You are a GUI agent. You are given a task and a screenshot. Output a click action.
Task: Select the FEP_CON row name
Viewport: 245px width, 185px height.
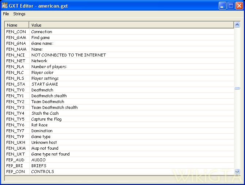[x=15, y=172]
